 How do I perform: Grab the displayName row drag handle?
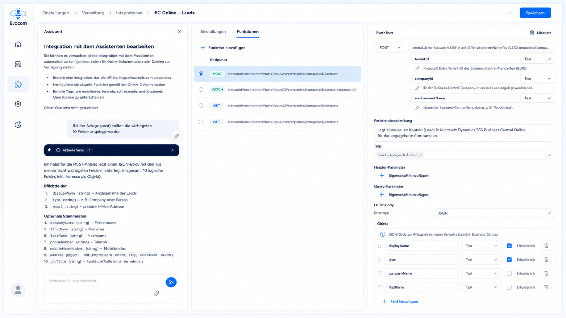(379, 246)
